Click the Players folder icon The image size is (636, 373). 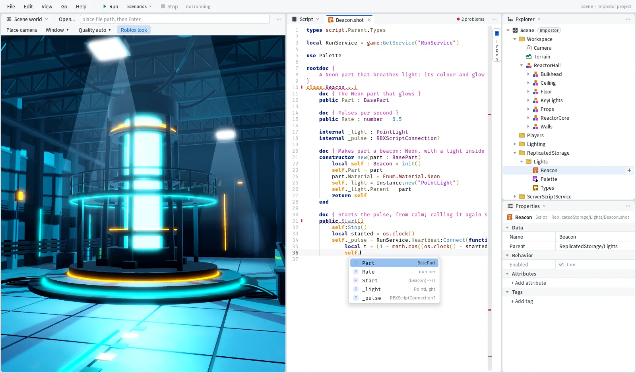(522, 135)
